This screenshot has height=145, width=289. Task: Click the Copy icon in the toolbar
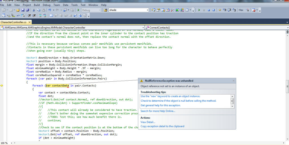pos(39,10)
